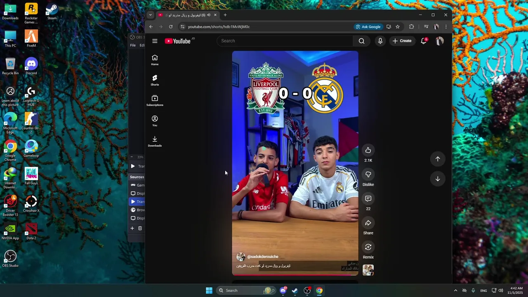Go to the previous Short with the up arrow
528x297 pixels.
[x=438, y=159]
